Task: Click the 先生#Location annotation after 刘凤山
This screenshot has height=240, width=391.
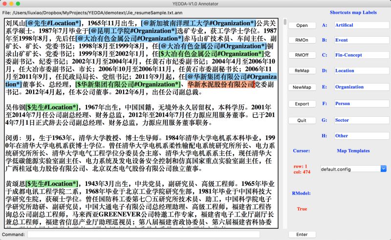Action: pos(53,23)
